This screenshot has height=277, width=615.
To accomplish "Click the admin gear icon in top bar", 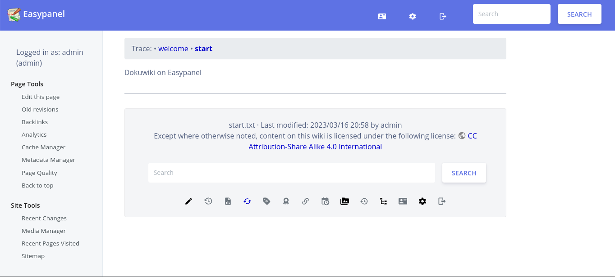I will pyautogui.click(x=412, y=16).
